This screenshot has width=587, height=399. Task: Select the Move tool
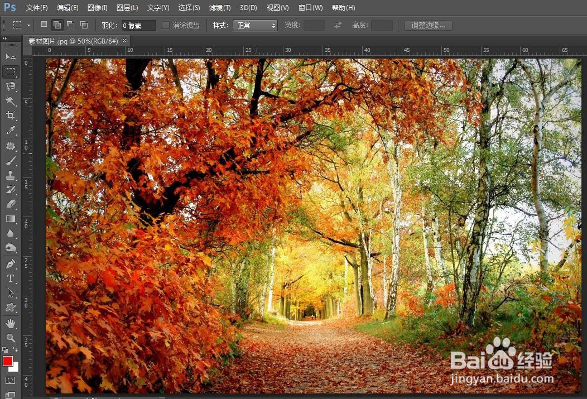point(11,57)
